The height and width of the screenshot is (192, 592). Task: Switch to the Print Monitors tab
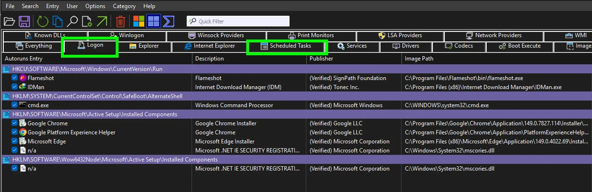[311, 36]
